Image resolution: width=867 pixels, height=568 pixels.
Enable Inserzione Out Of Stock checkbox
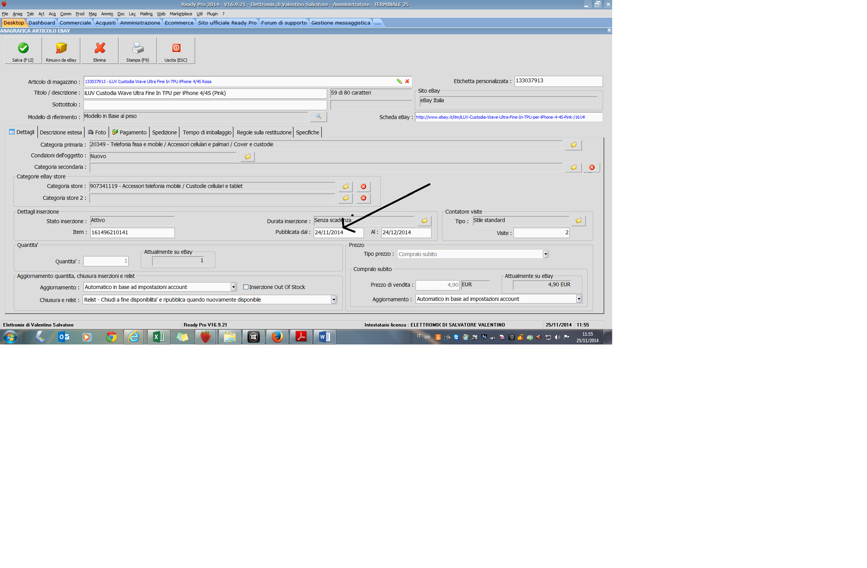246,287
